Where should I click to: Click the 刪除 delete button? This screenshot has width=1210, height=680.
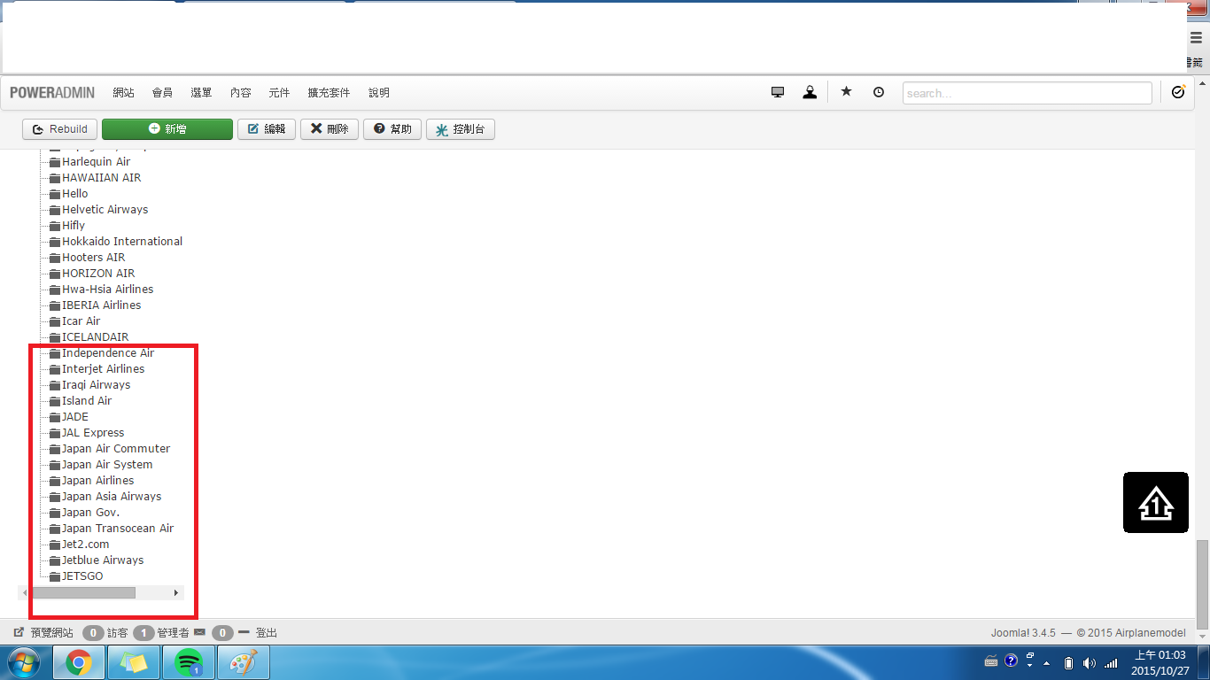click(329, 129)
